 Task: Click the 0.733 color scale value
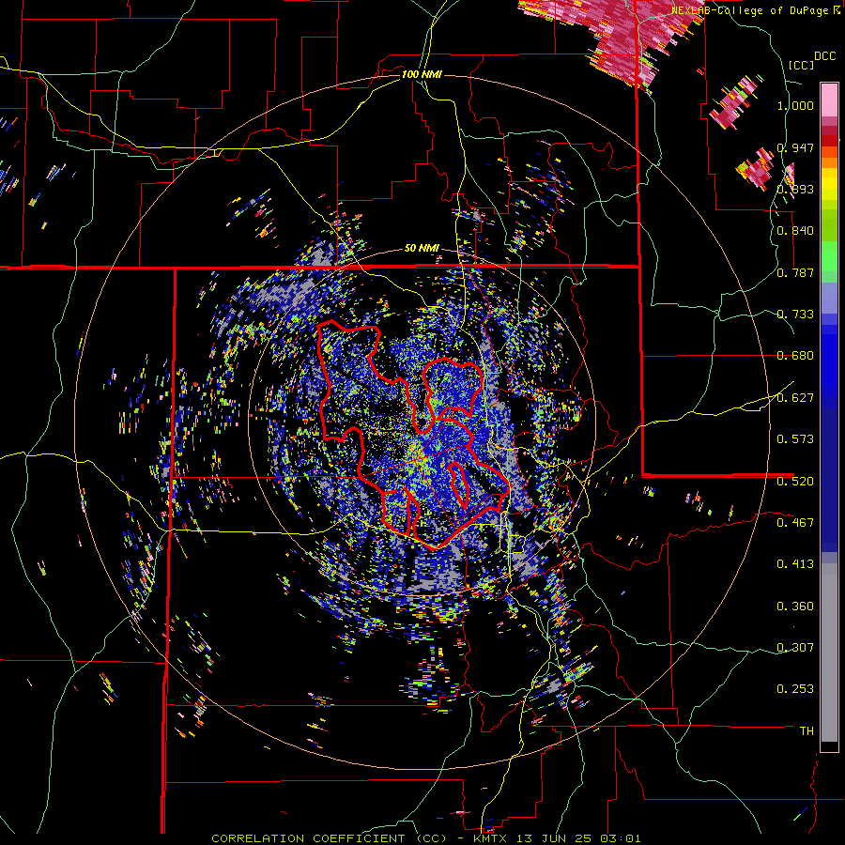click(795, 315)
